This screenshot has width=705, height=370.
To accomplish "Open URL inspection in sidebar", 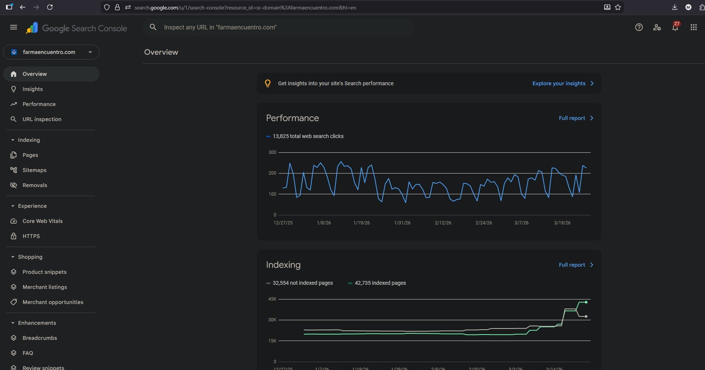I will (51, 119).
